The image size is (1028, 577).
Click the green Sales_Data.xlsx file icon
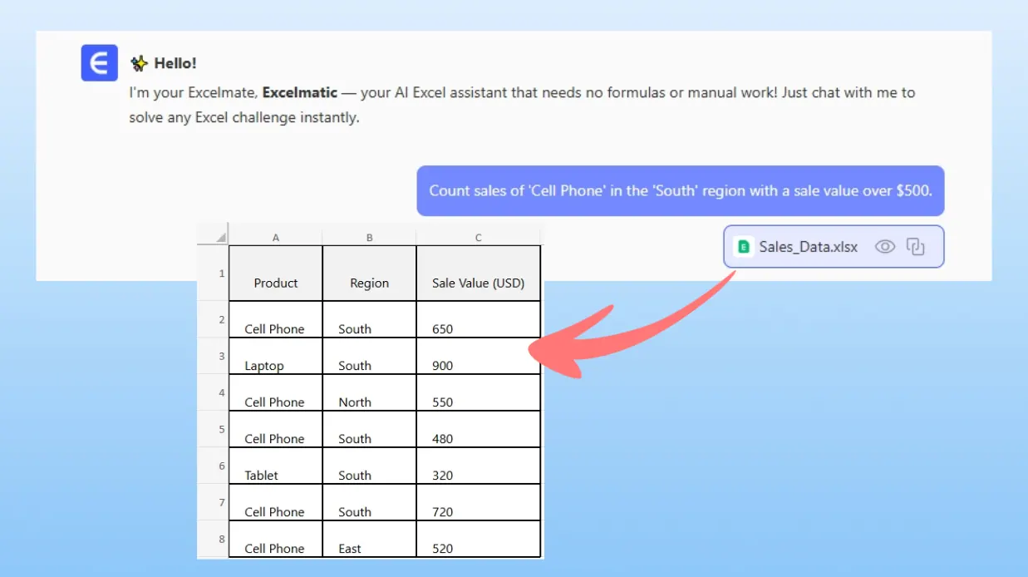[744, 247]
